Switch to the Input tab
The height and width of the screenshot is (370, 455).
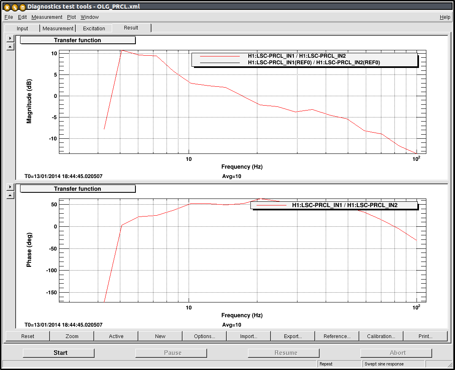(23, 28)
